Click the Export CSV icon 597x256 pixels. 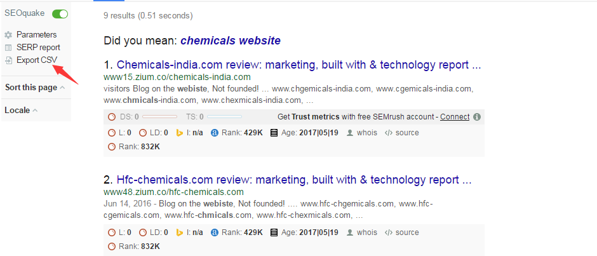8,60
